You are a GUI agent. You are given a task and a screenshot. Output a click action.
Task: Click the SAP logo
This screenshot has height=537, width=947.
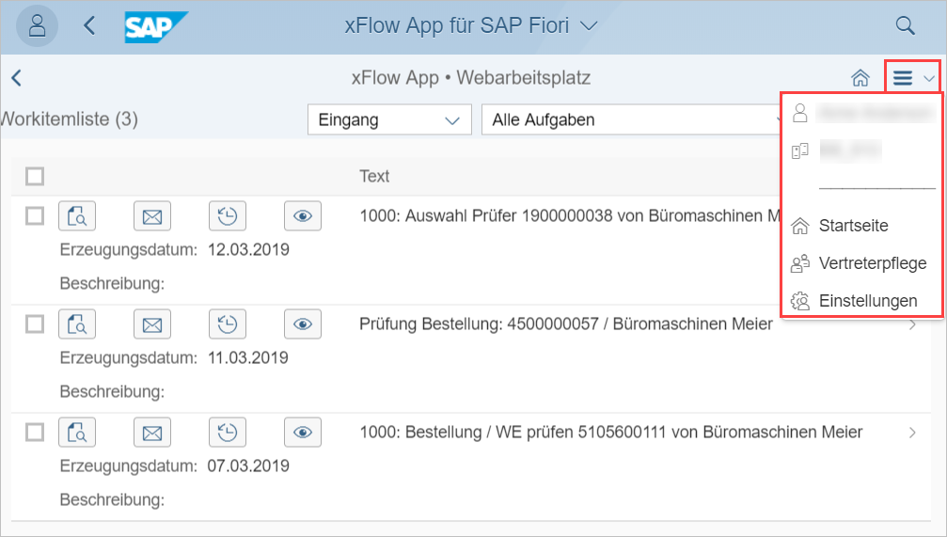(156, 26)
